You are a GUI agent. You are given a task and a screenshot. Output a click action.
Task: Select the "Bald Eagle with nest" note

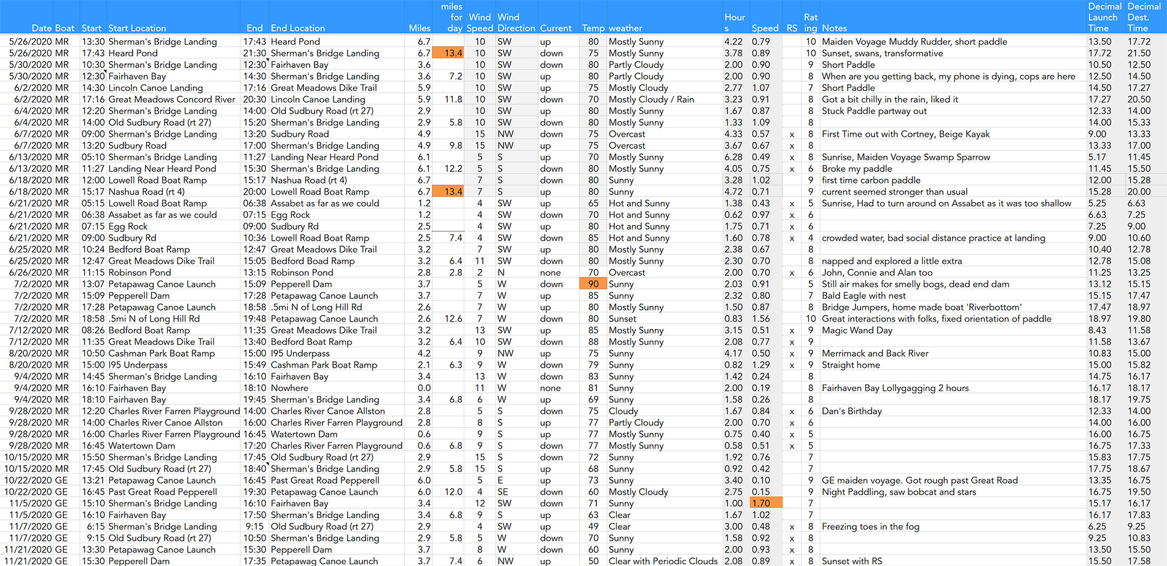pyautogui.click(x=864, y=296)
